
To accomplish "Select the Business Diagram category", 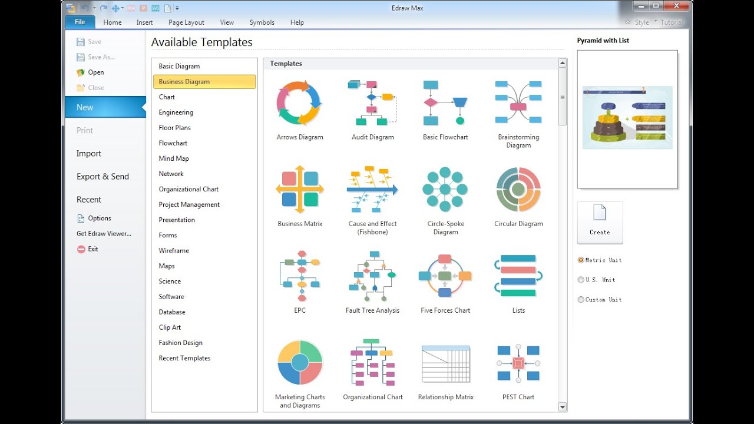I will [x=204, y=82].
